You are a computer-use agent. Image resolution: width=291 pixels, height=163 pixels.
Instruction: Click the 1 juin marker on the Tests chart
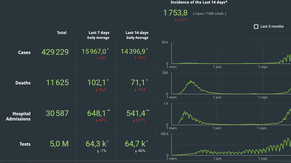(217, 159)
